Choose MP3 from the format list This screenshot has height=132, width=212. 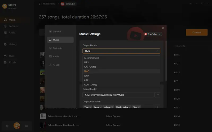86,62
